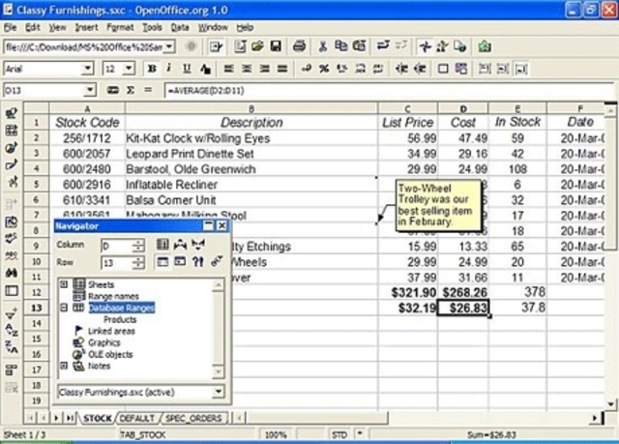
Task: Click Navigator Data Range icon
Action: [x=162, y=245]
